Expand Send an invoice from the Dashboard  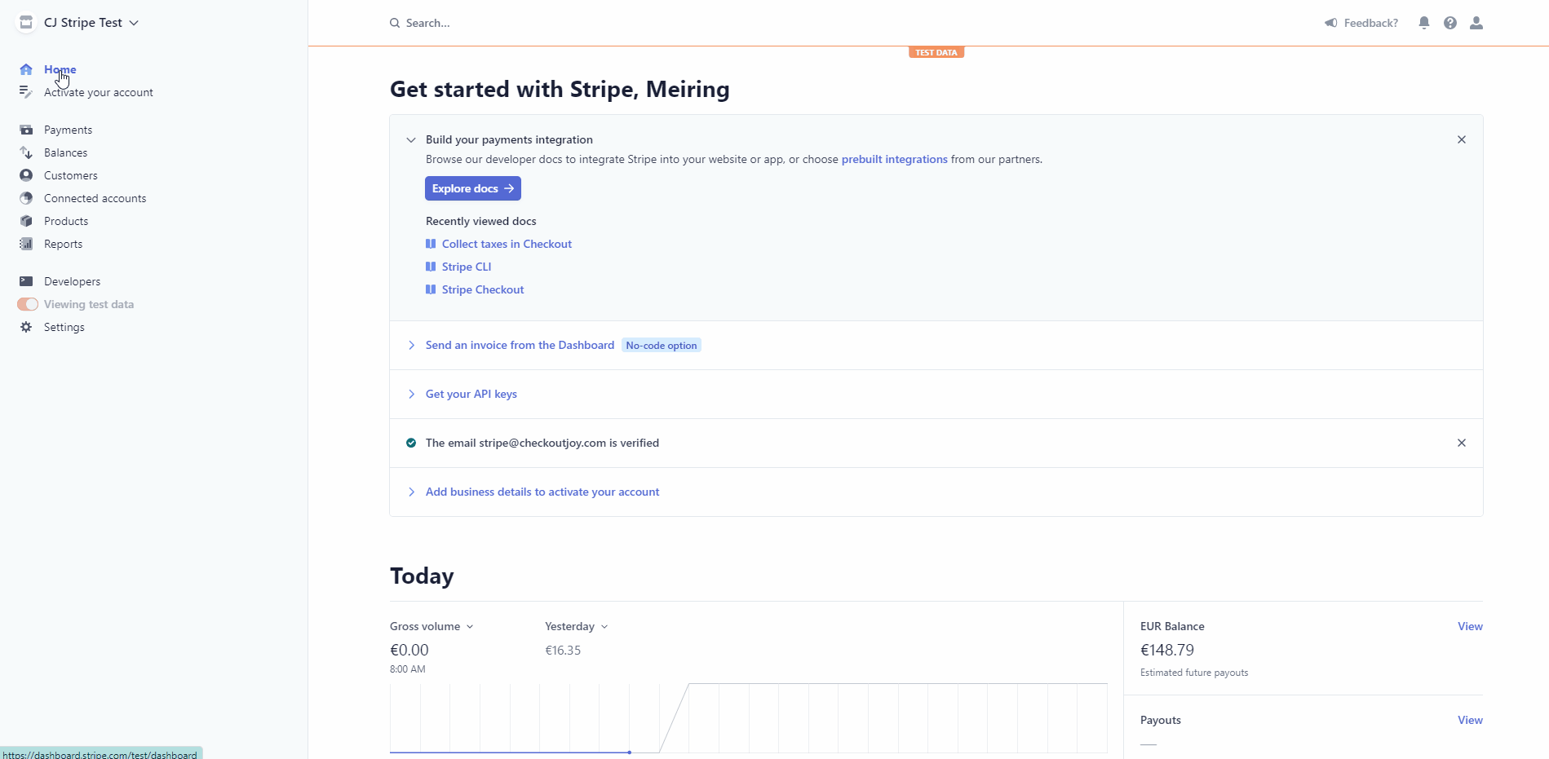point(411,346)
